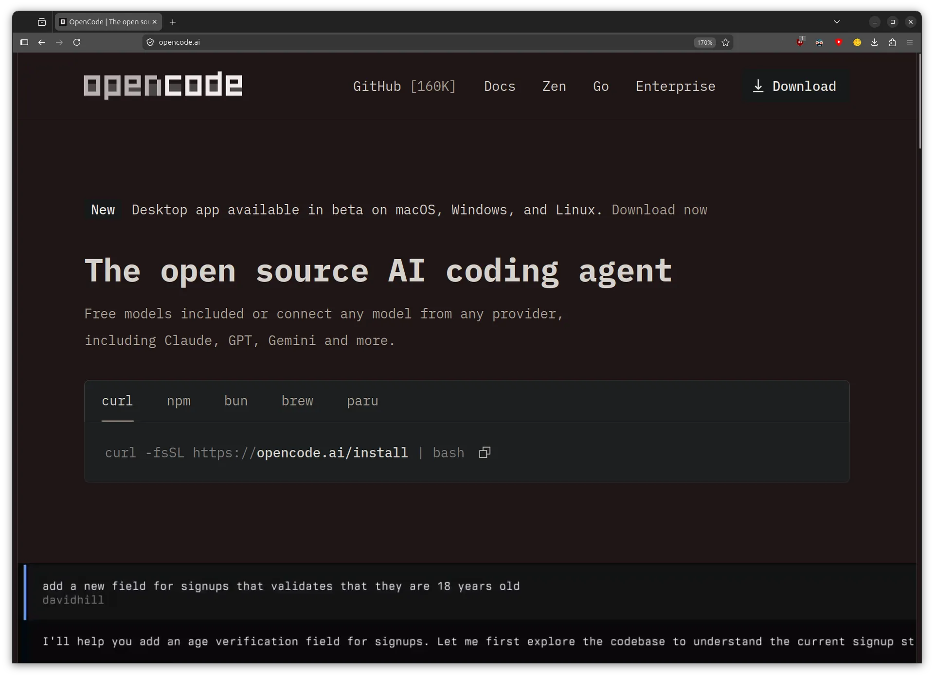934x677 pixels.
Task: Go forward to next page
Action: pyautogui.click(x=59, y=42)
